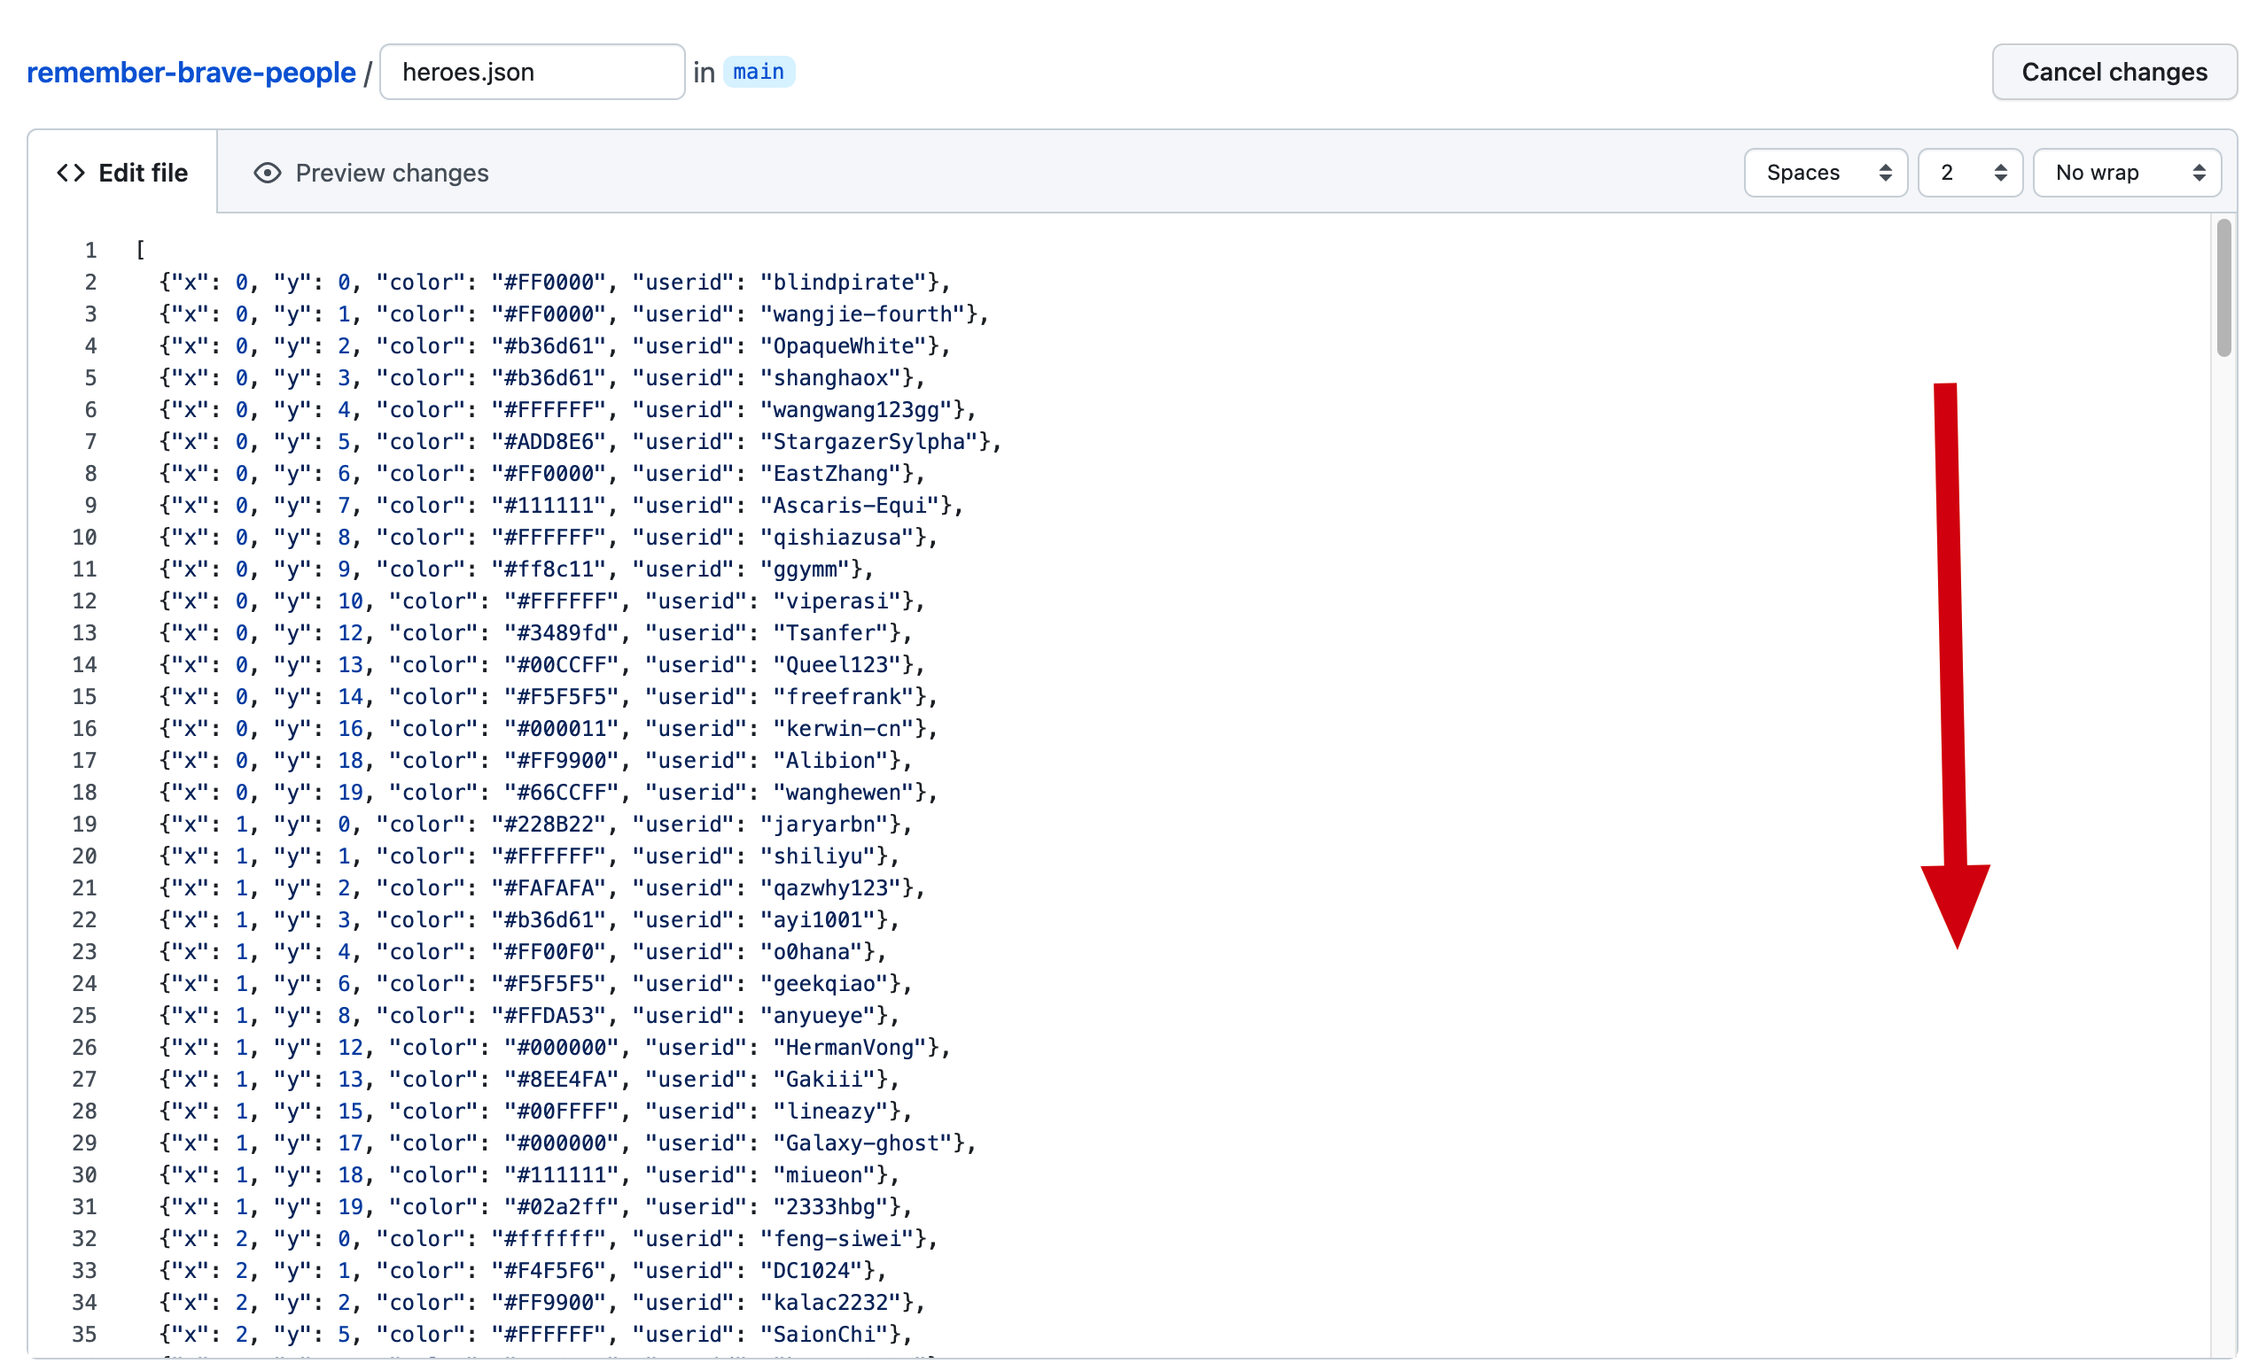Viewport: 2258px width, 1371px height.
Task: Click the blindpirate userid text on line 2
Action: (x=843, y=282)
